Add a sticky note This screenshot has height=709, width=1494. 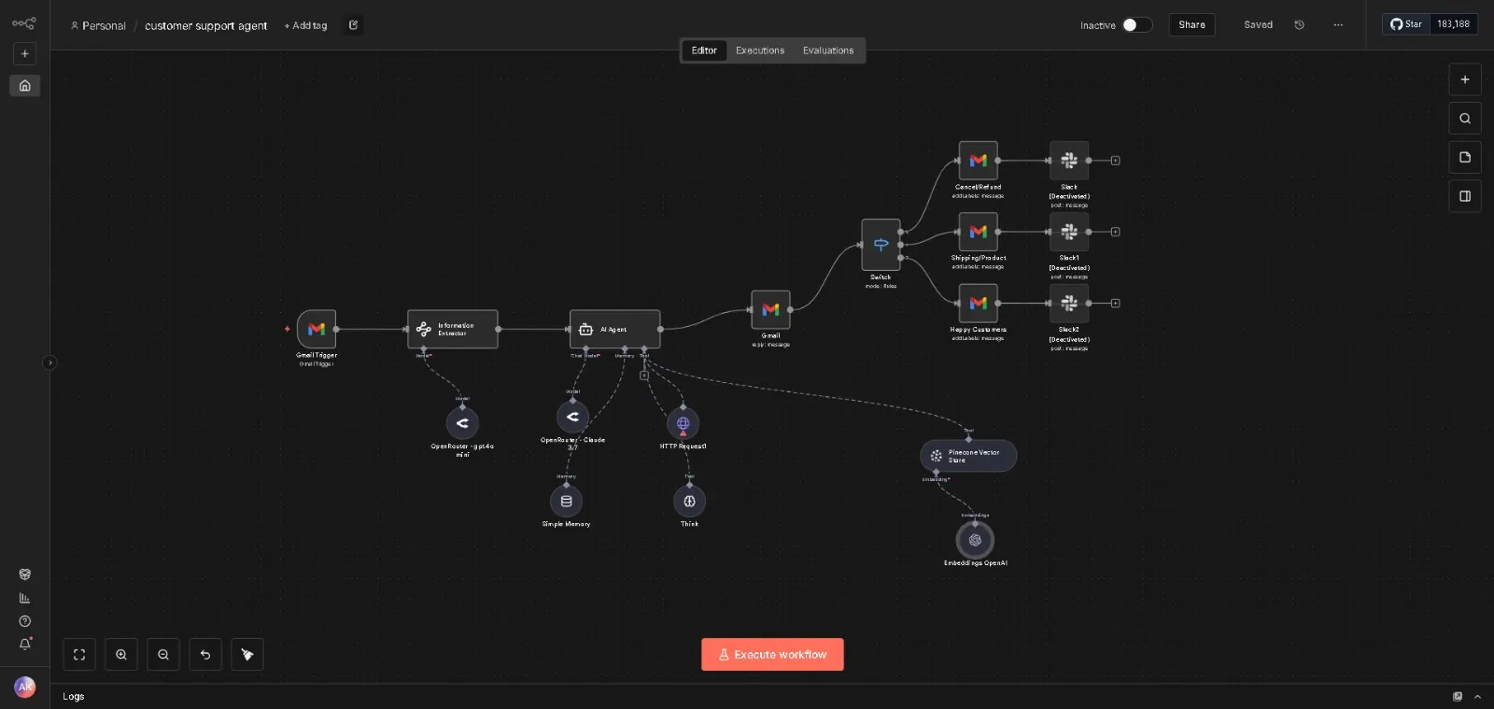pos(1465,157)
